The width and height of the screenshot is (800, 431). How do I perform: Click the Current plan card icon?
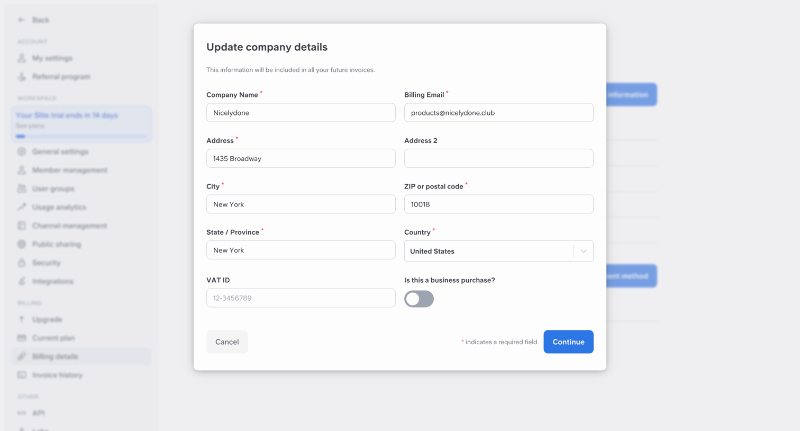[22, 338]
